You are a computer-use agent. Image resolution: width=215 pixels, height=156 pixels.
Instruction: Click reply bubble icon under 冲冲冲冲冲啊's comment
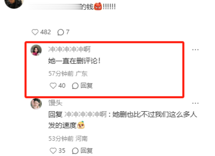[x=75, y=86]
